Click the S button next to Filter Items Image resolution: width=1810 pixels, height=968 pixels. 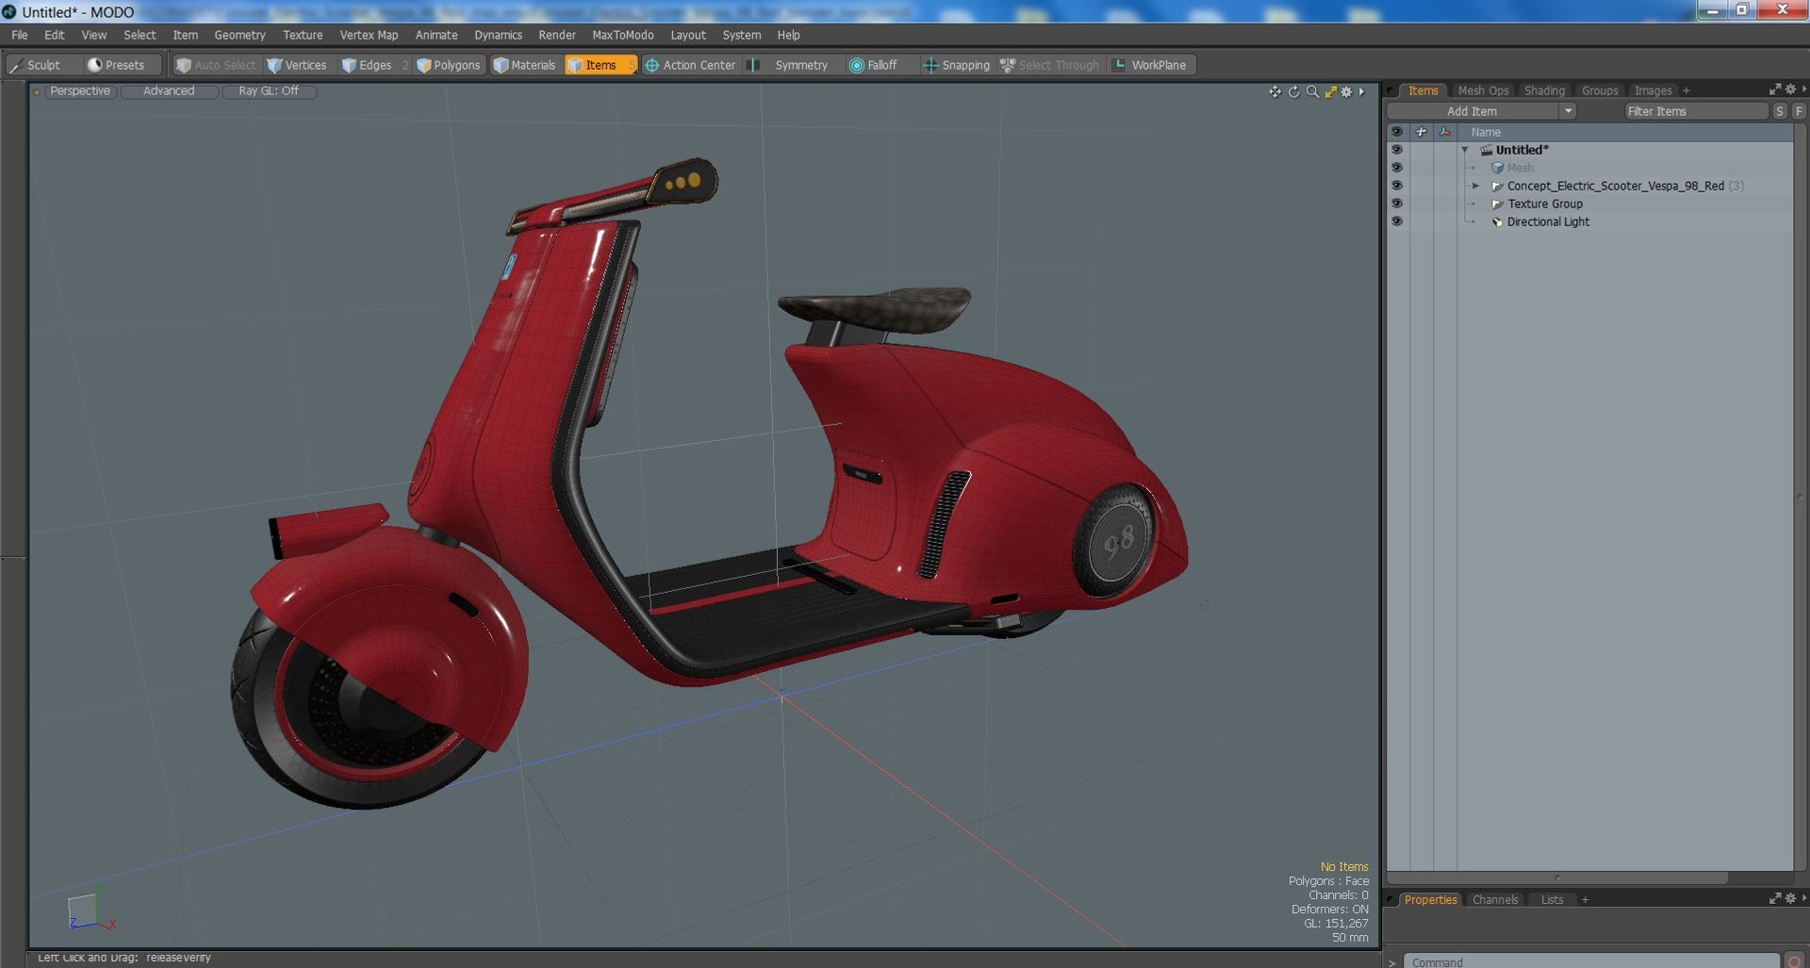point(1779,111)
